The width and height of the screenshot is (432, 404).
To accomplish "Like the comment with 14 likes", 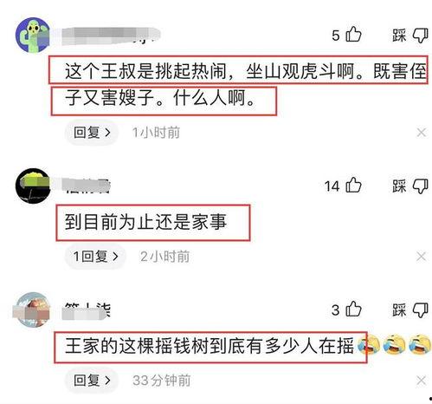I will [353, 185].
